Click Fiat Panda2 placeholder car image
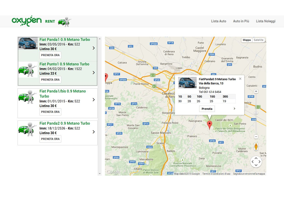284x213 pixels. point(28,129)
